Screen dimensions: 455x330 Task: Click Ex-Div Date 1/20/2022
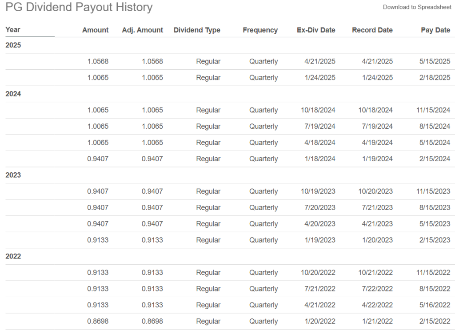pos(320,321)
